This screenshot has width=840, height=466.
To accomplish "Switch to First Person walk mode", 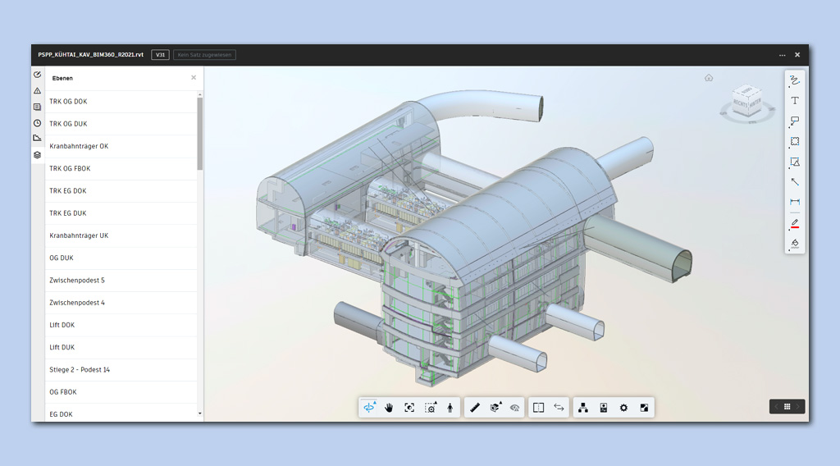I will pos(450,408).
